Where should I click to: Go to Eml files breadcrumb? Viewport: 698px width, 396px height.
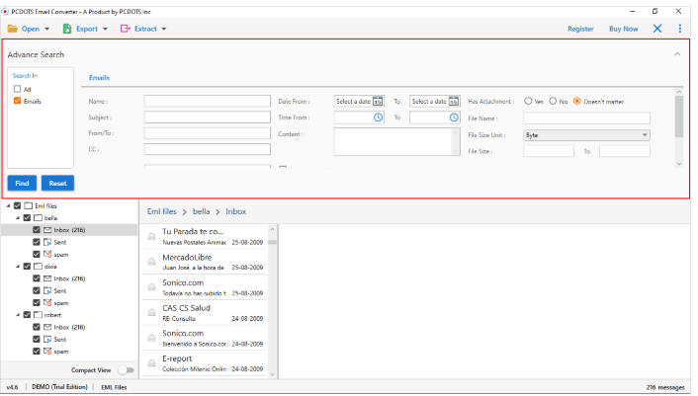161,211
